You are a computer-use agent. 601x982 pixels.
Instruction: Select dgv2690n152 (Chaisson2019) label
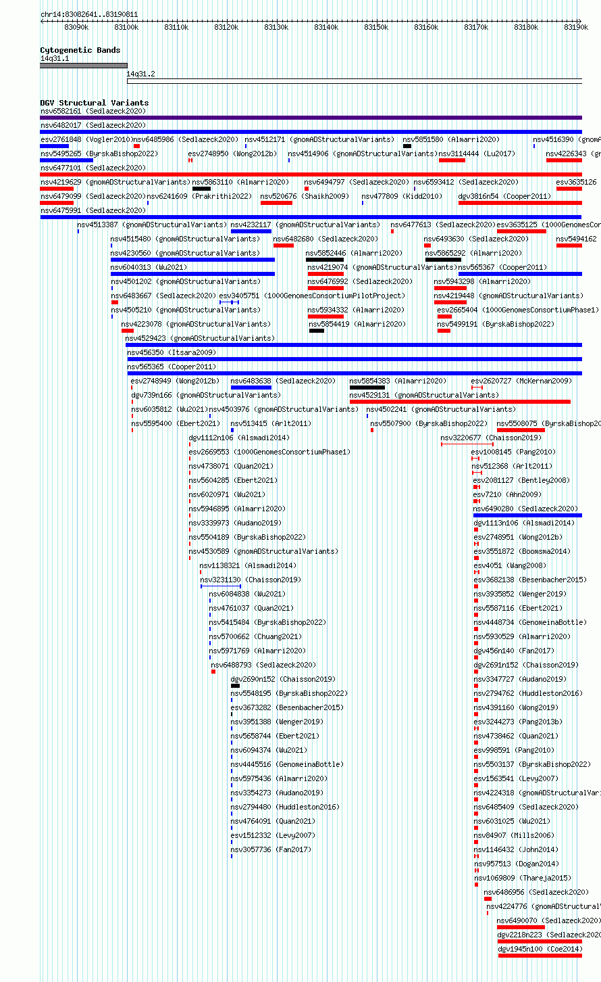(x=282, y=679)
